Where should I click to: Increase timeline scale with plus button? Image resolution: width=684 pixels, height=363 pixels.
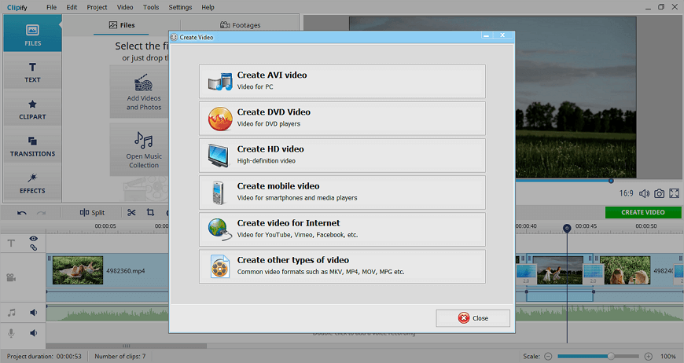click(649, 356)
